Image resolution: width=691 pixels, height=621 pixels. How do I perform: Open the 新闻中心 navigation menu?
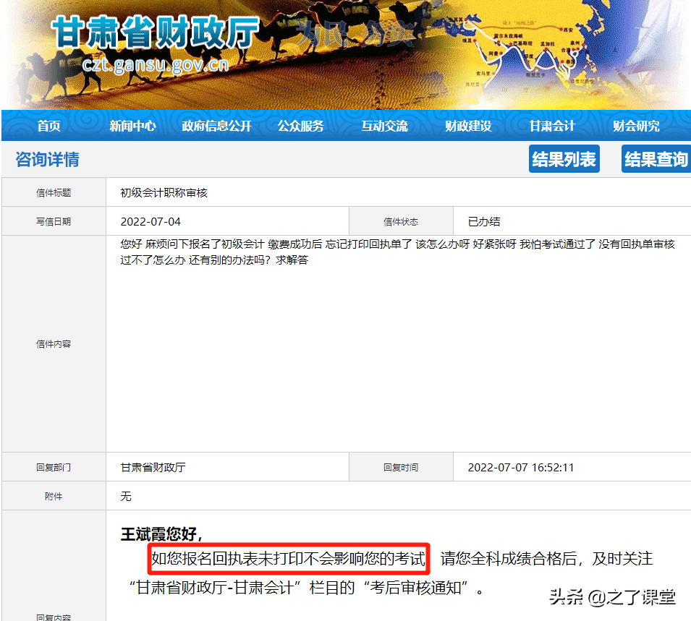132,125
